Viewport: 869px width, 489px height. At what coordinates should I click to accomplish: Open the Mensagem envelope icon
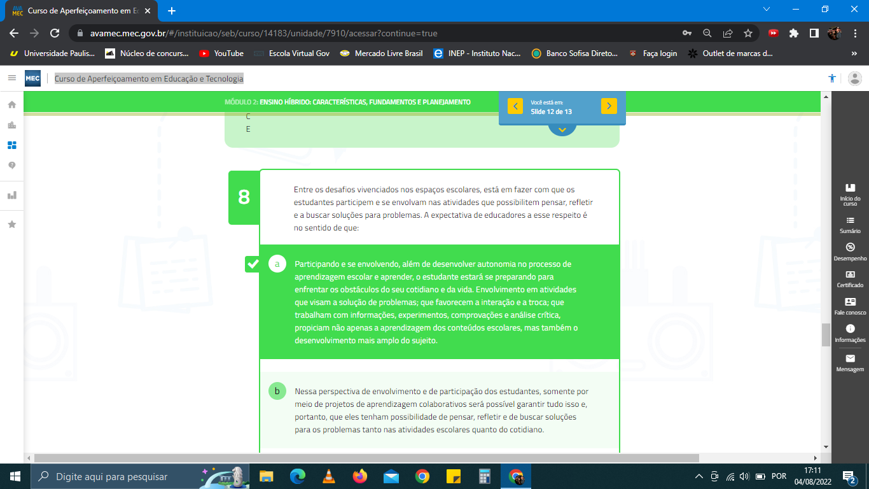pyautogui.click(x=850, y=358)
